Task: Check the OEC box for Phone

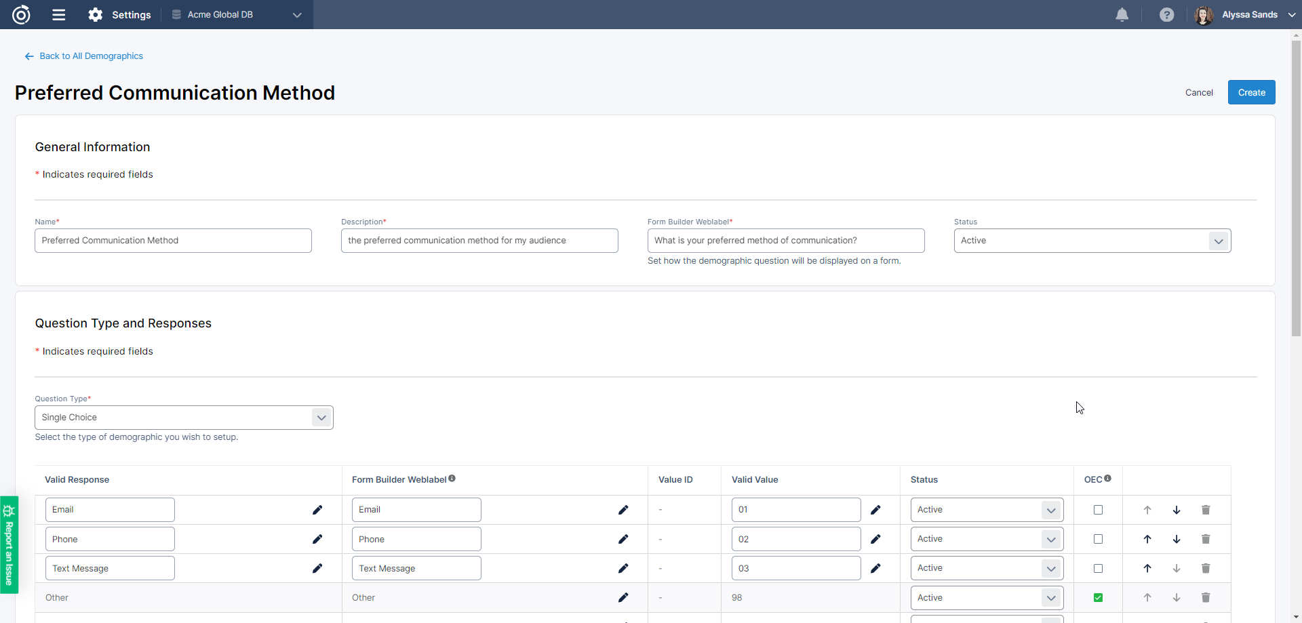Action: point(1098,539)
